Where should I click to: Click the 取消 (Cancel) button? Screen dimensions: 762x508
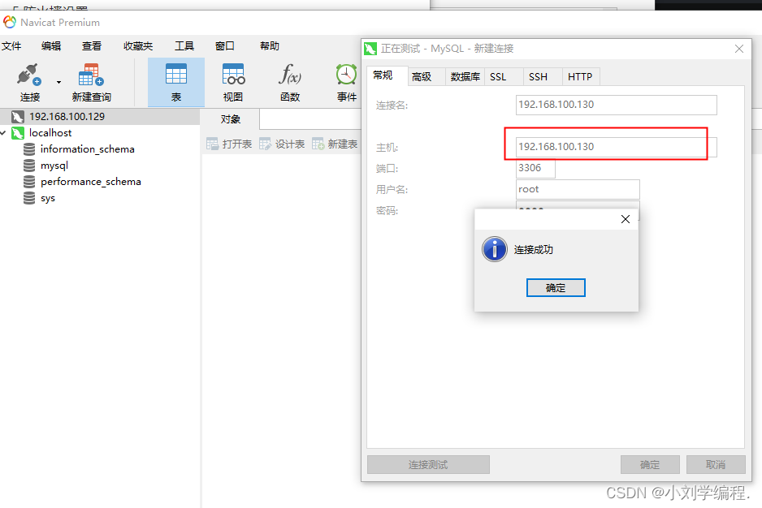coord(716,464)
